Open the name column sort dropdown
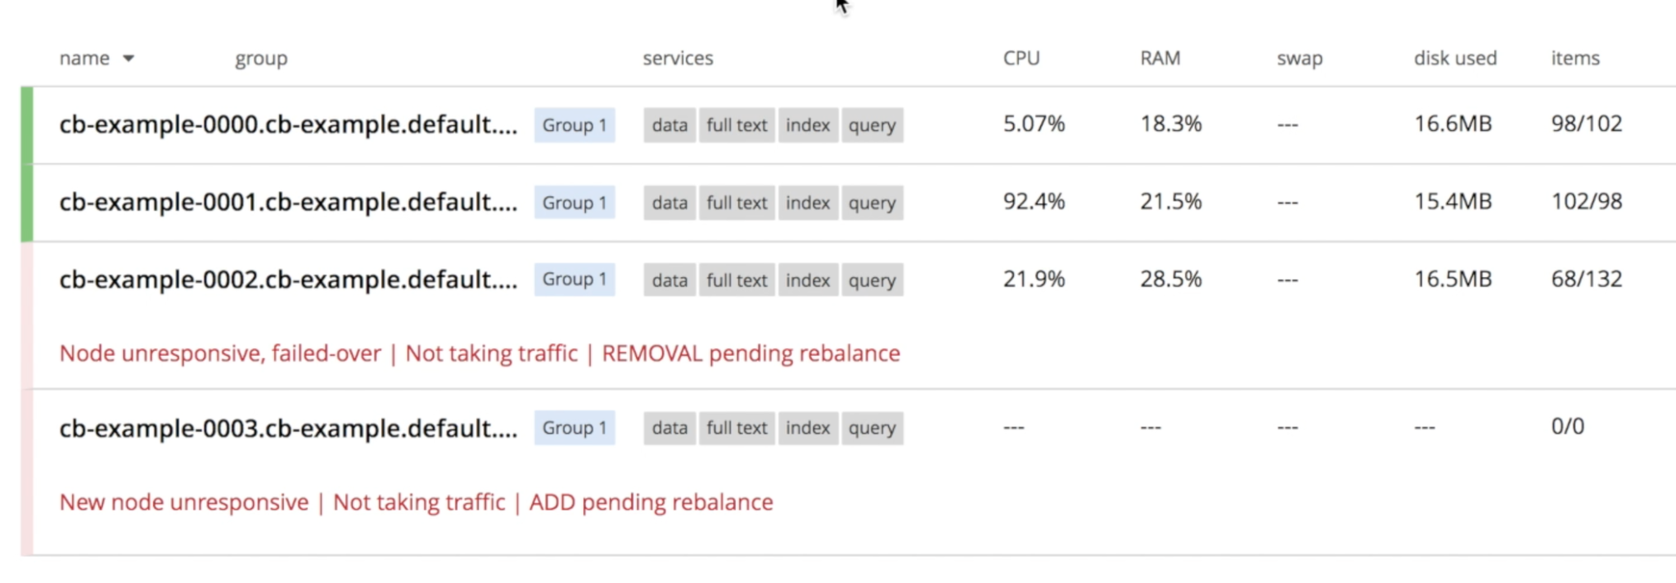1676x583 pixels. point(128,57)
